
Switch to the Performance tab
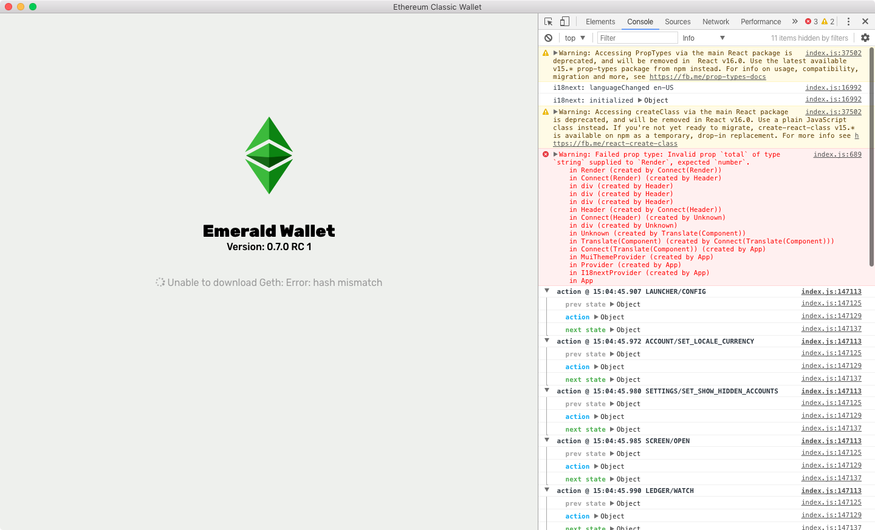(x=761, y=21)
